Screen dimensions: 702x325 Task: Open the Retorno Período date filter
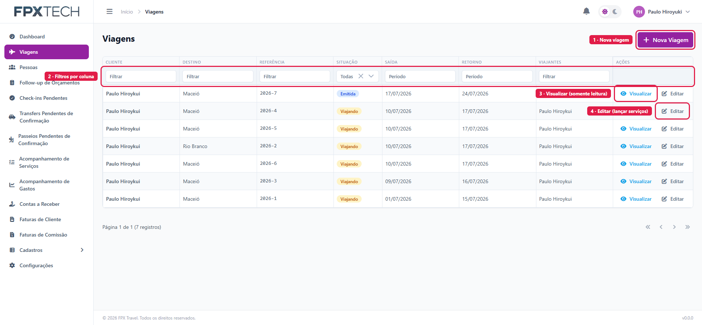point(497,76)
